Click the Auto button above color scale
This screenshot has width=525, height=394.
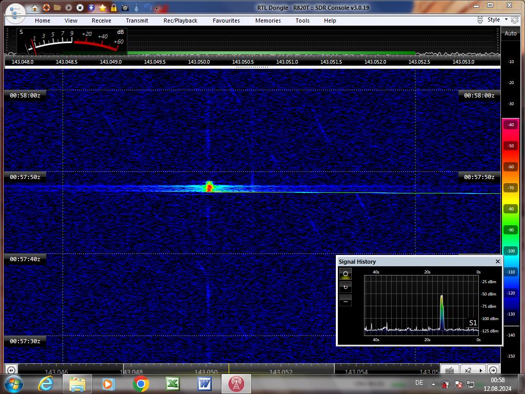(511, 33)
